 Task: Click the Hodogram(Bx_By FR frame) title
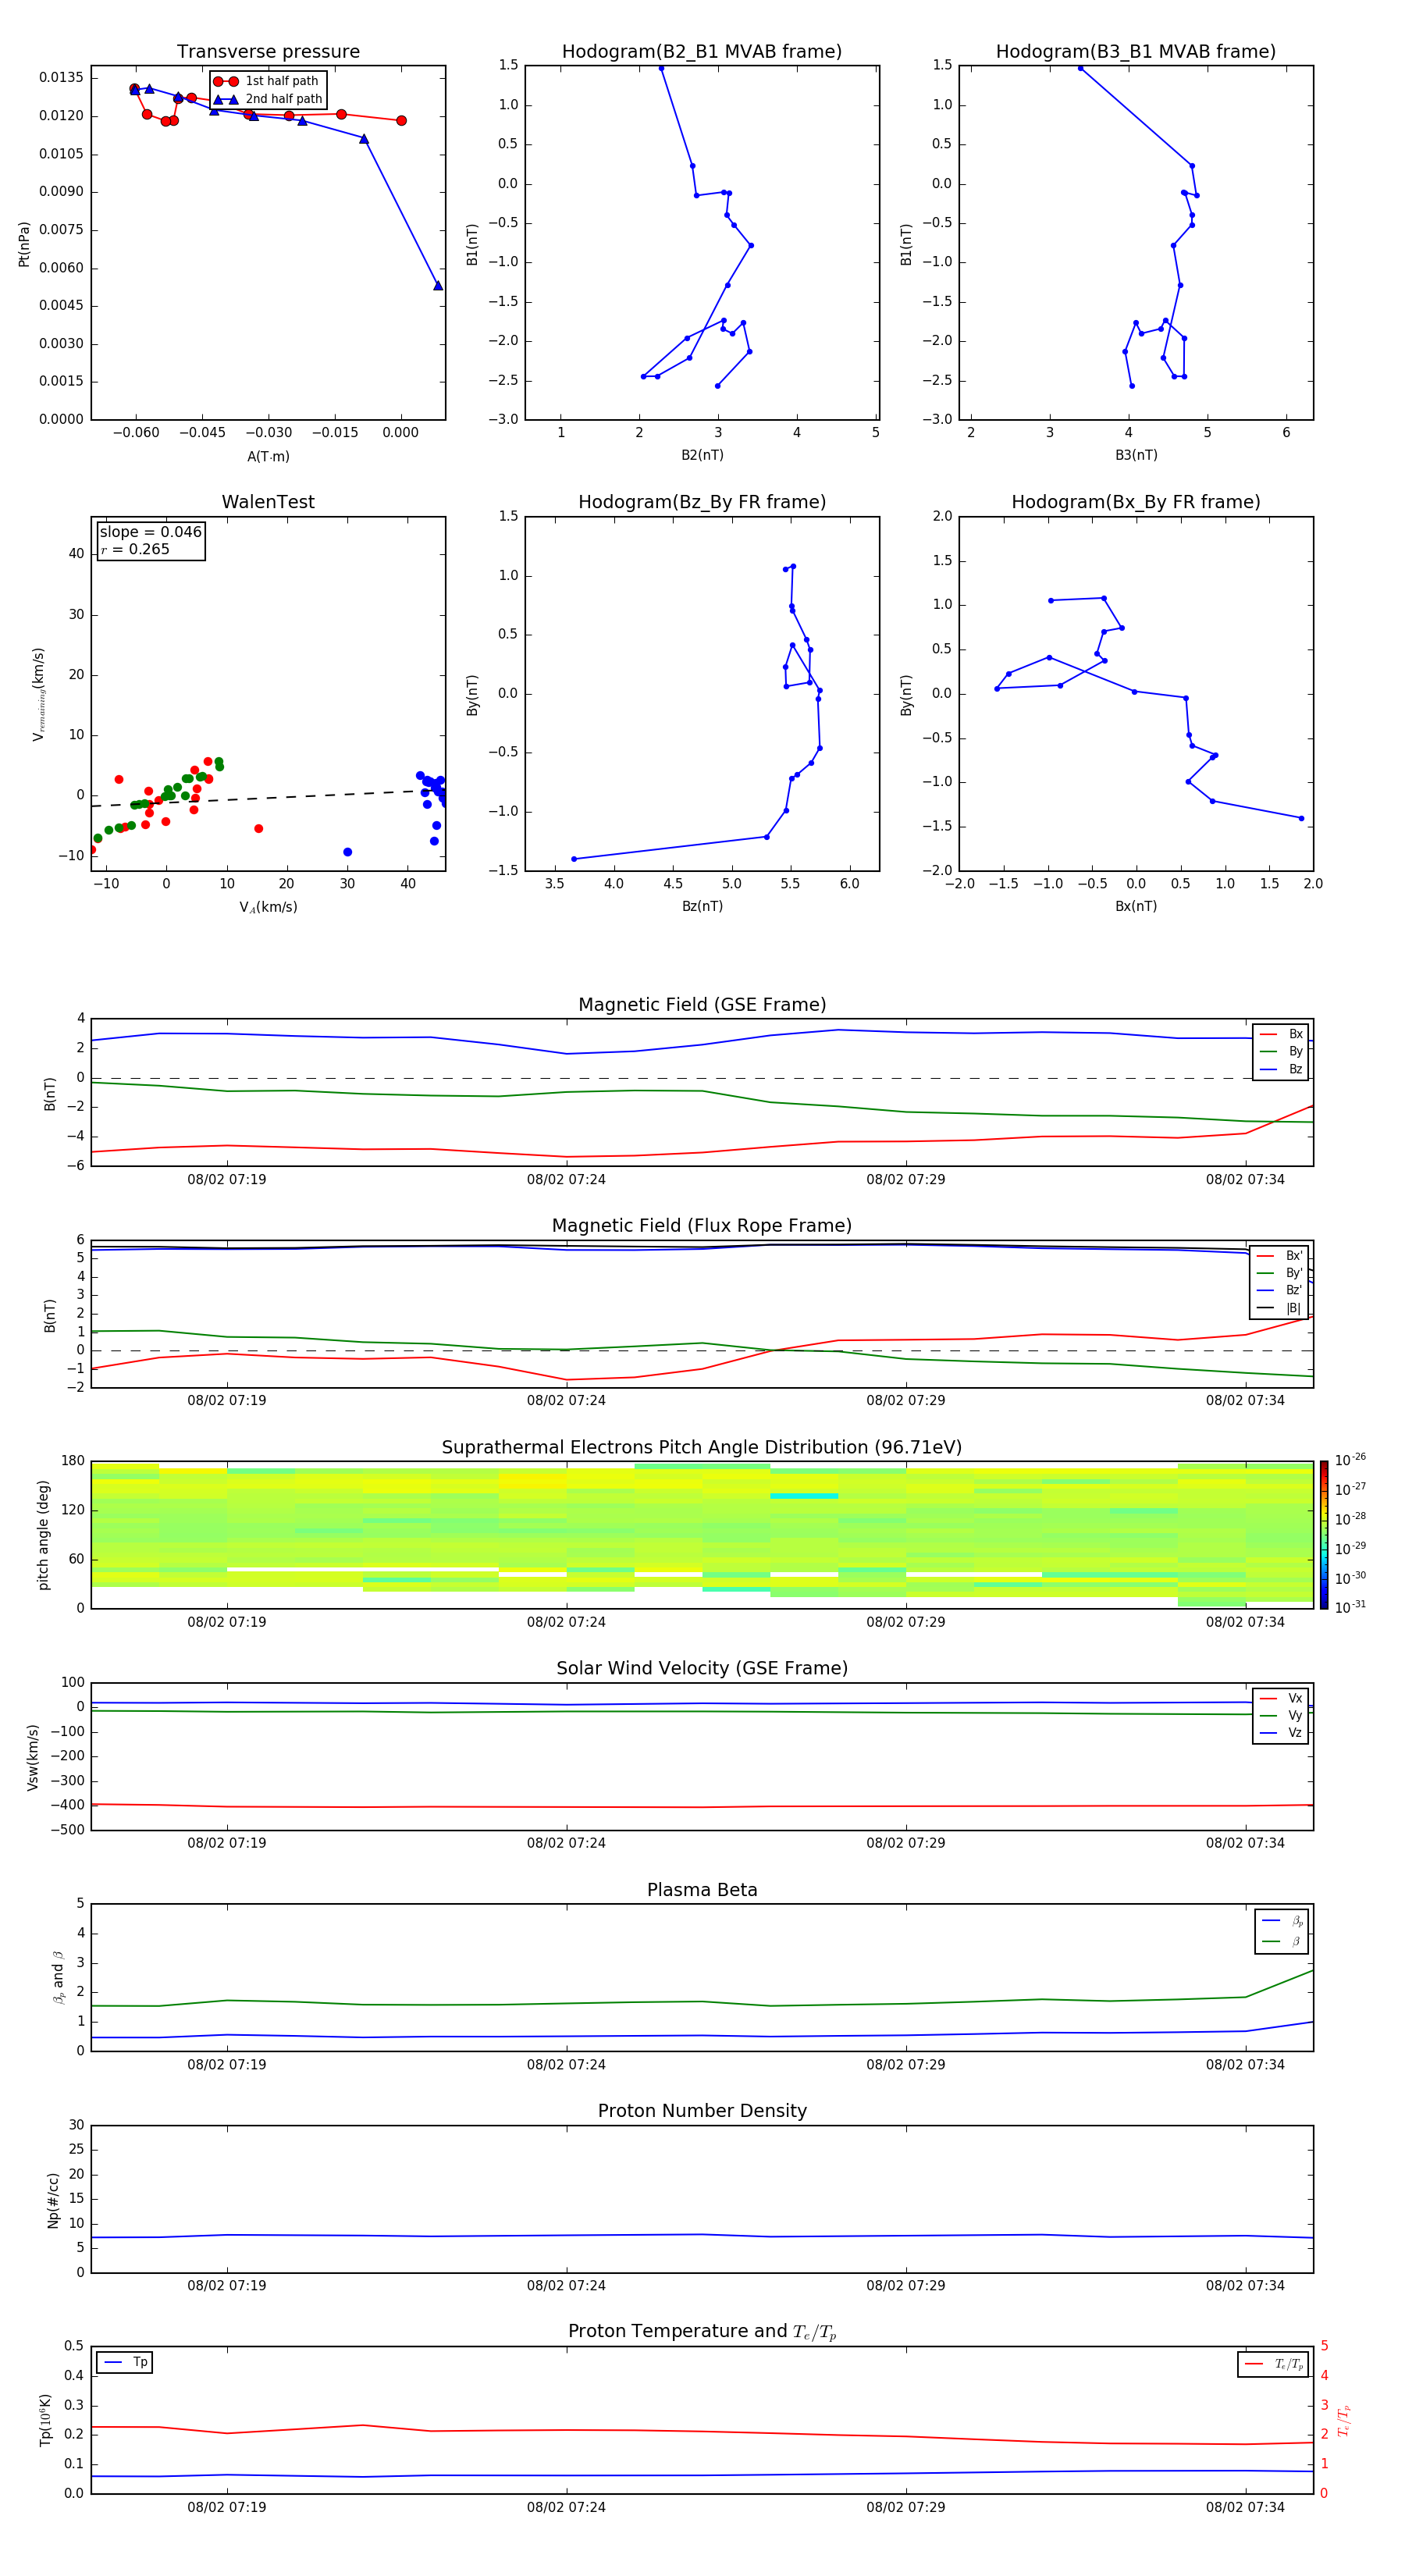click(1136, 502)
